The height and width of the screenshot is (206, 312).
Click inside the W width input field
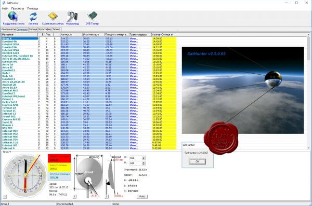pyautogui.click(x=136, y=158)
